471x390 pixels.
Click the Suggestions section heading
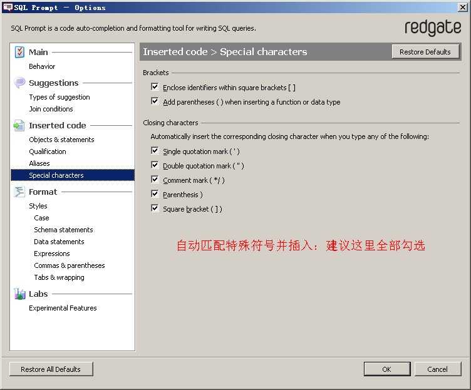[x=53, y=83]
